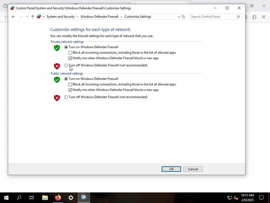270x203 pixels.
Task: Click the search magnifier icon
Action: click(238, 17)
